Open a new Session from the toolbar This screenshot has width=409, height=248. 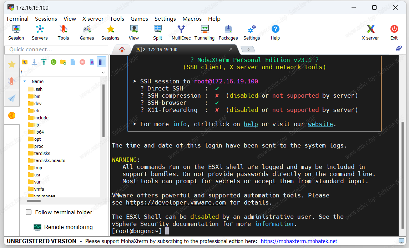(16, 32)
